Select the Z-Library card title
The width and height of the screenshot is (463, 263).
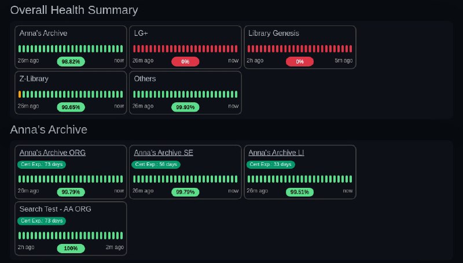click(34, 79)
